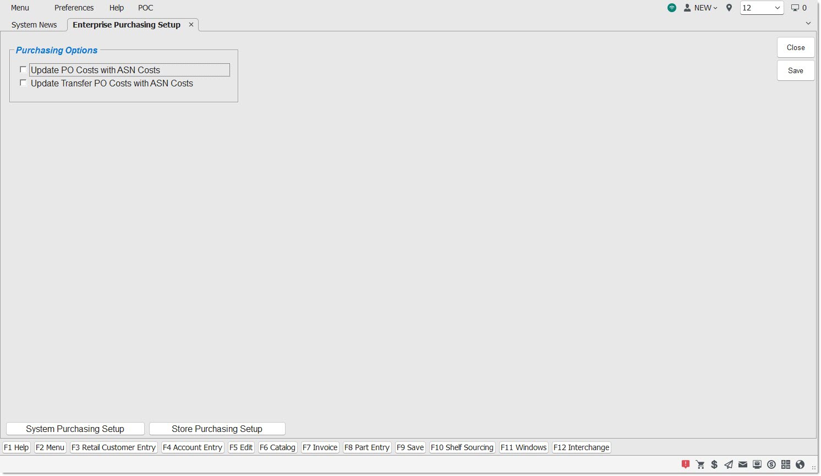This screenshot has width=821, height=476.
Task: Click the Save button
Action: coord(795,70)
